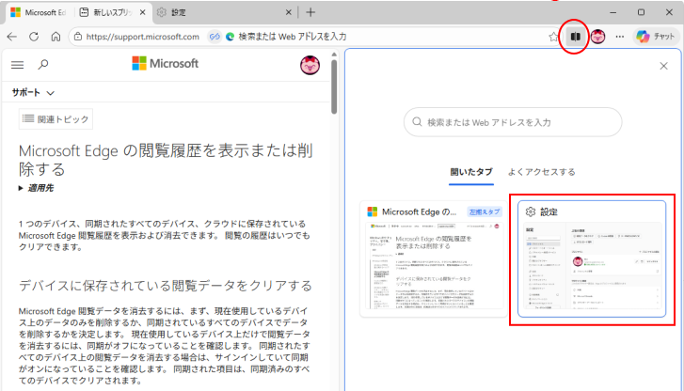This screenshot has width=684, height=391.
Task: Reload the page with the refresh icon
Action: point(34,37)
